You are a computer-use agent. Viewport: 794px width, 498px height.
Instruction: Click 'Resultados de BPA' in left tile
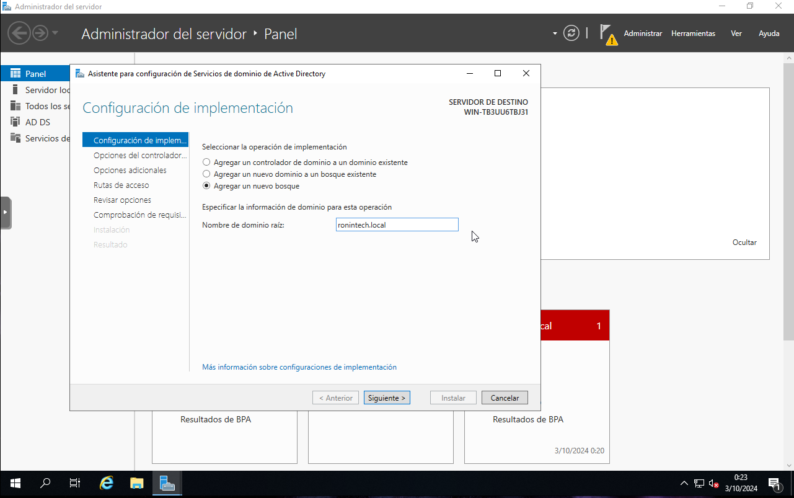click(x=216, y=419)
